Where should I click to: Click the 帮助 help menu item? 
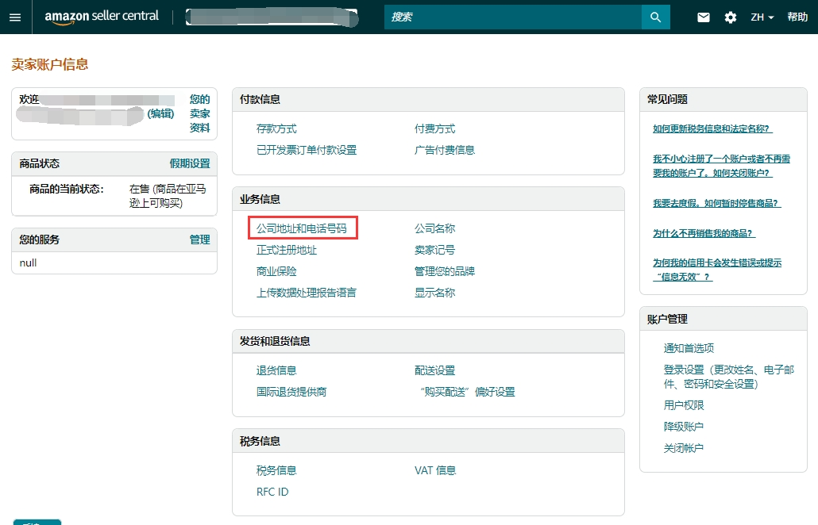pos(797,17)
